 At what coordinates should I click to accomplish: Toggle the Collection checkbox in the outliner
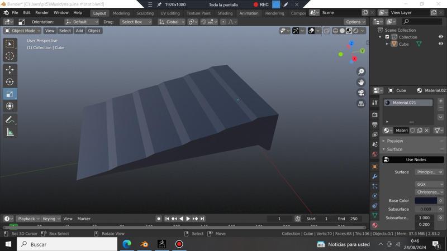click(387, 37)
